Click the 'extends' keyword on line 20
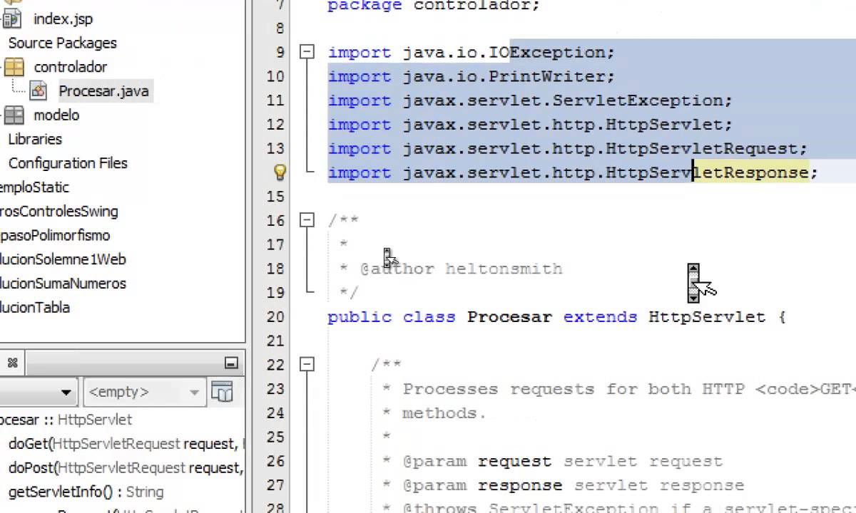 601,316
